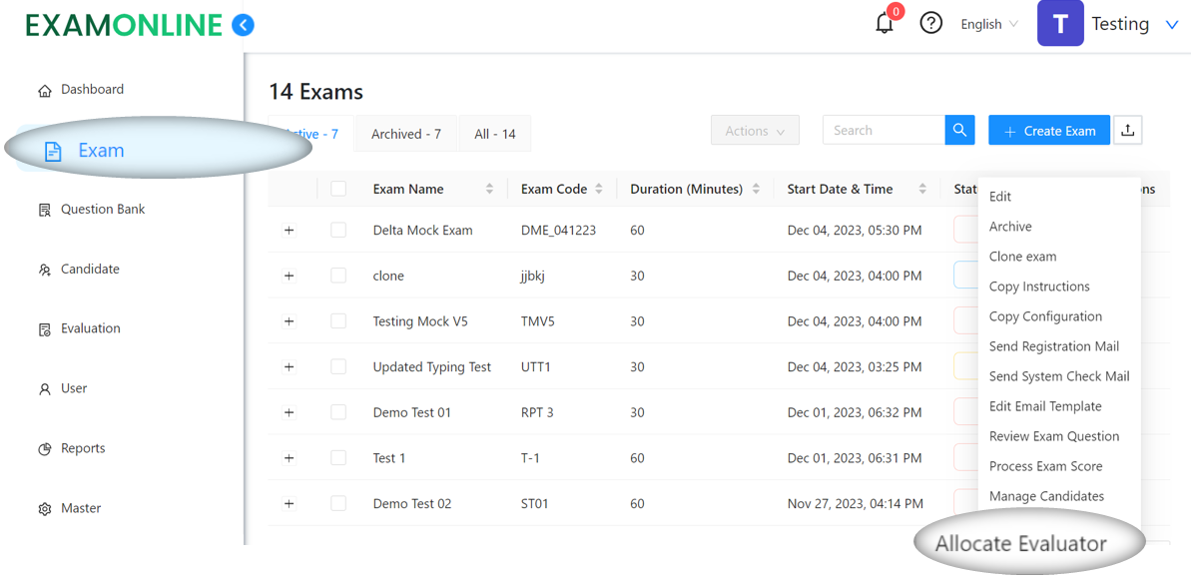This screenshot has height=583, width=1191.
Task: Click the export upload icon button
Action: [x=1128, y=131]
